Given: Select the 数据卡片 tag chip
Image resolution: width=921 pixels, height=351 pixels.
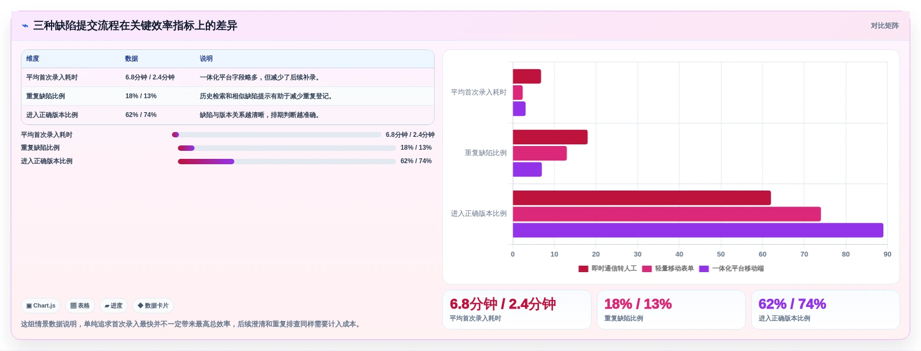Looking at the screenshot, I should click(153, 306).
